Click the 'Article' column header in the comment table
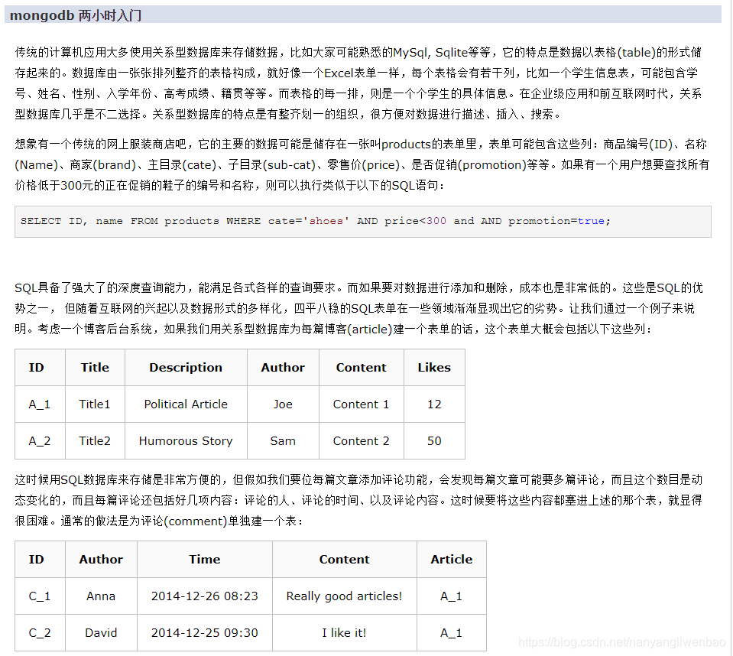 pos(452,559)
